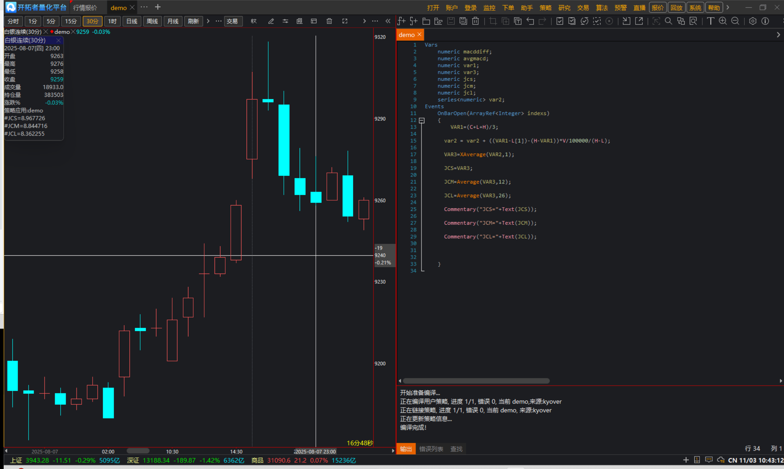Open the 策略 menu
Screen dimensions: 784x469
[545, 8]
